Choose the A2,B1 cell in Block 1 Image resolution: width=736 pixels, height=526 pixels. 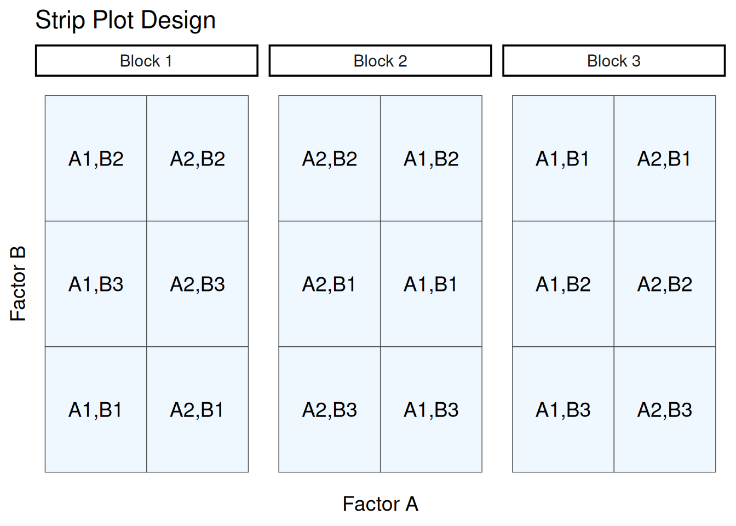click(x=197, y=409)
